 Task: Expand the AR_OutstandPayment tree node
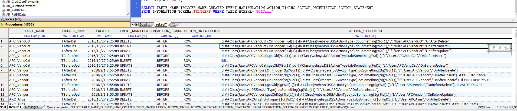tap(3, 6)
